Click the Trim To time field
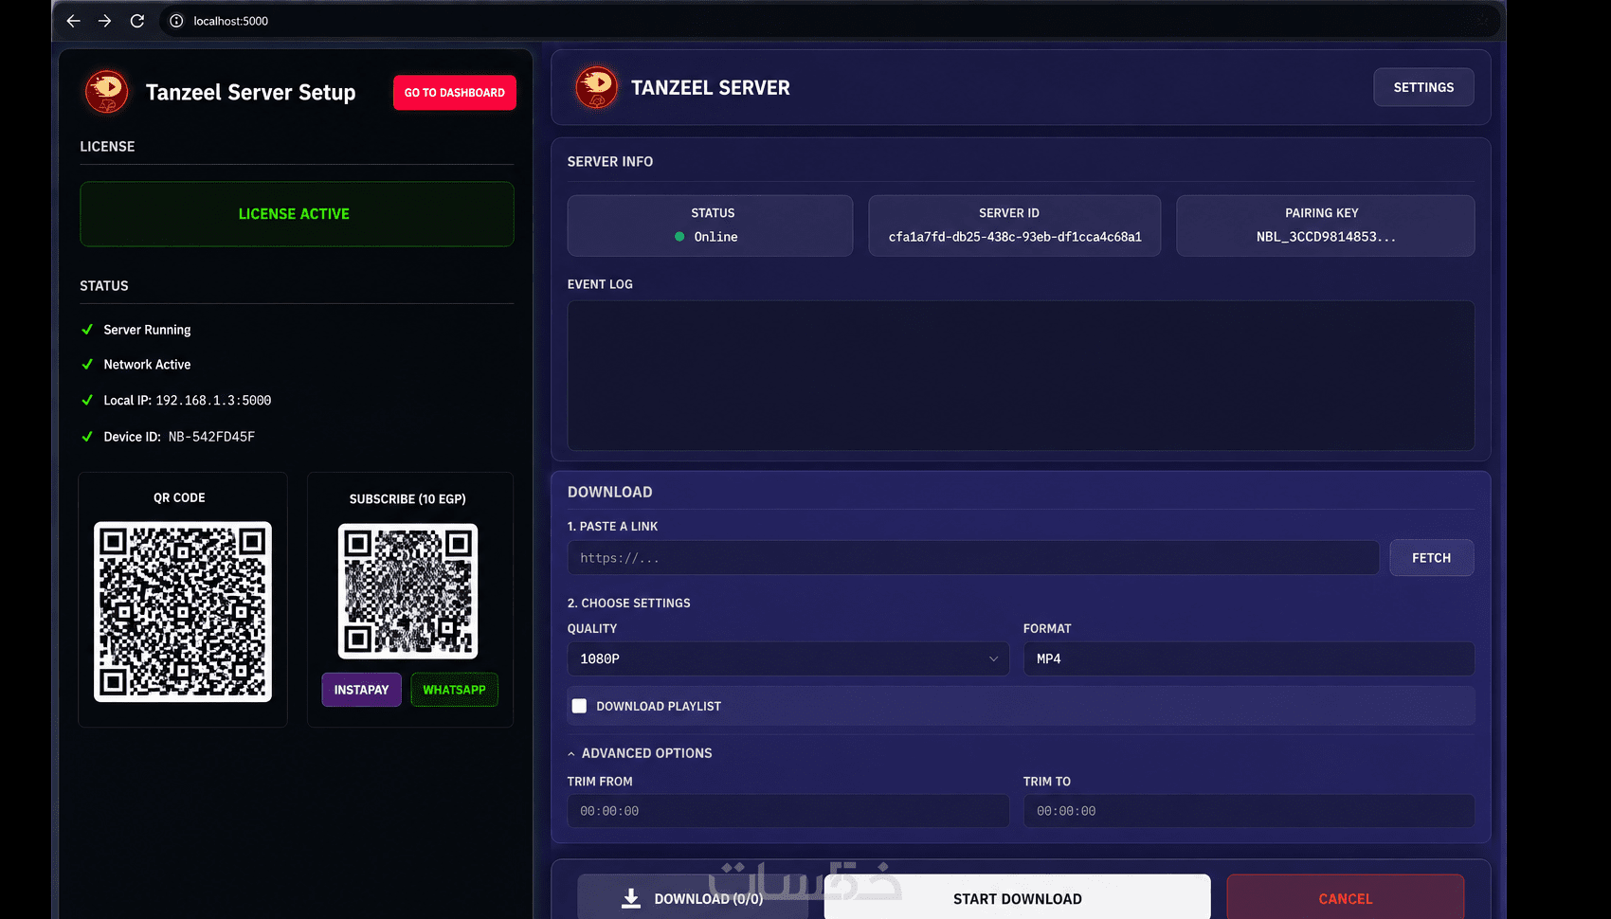This screenshot has width=1611, height=919. tap(1249, 811)
